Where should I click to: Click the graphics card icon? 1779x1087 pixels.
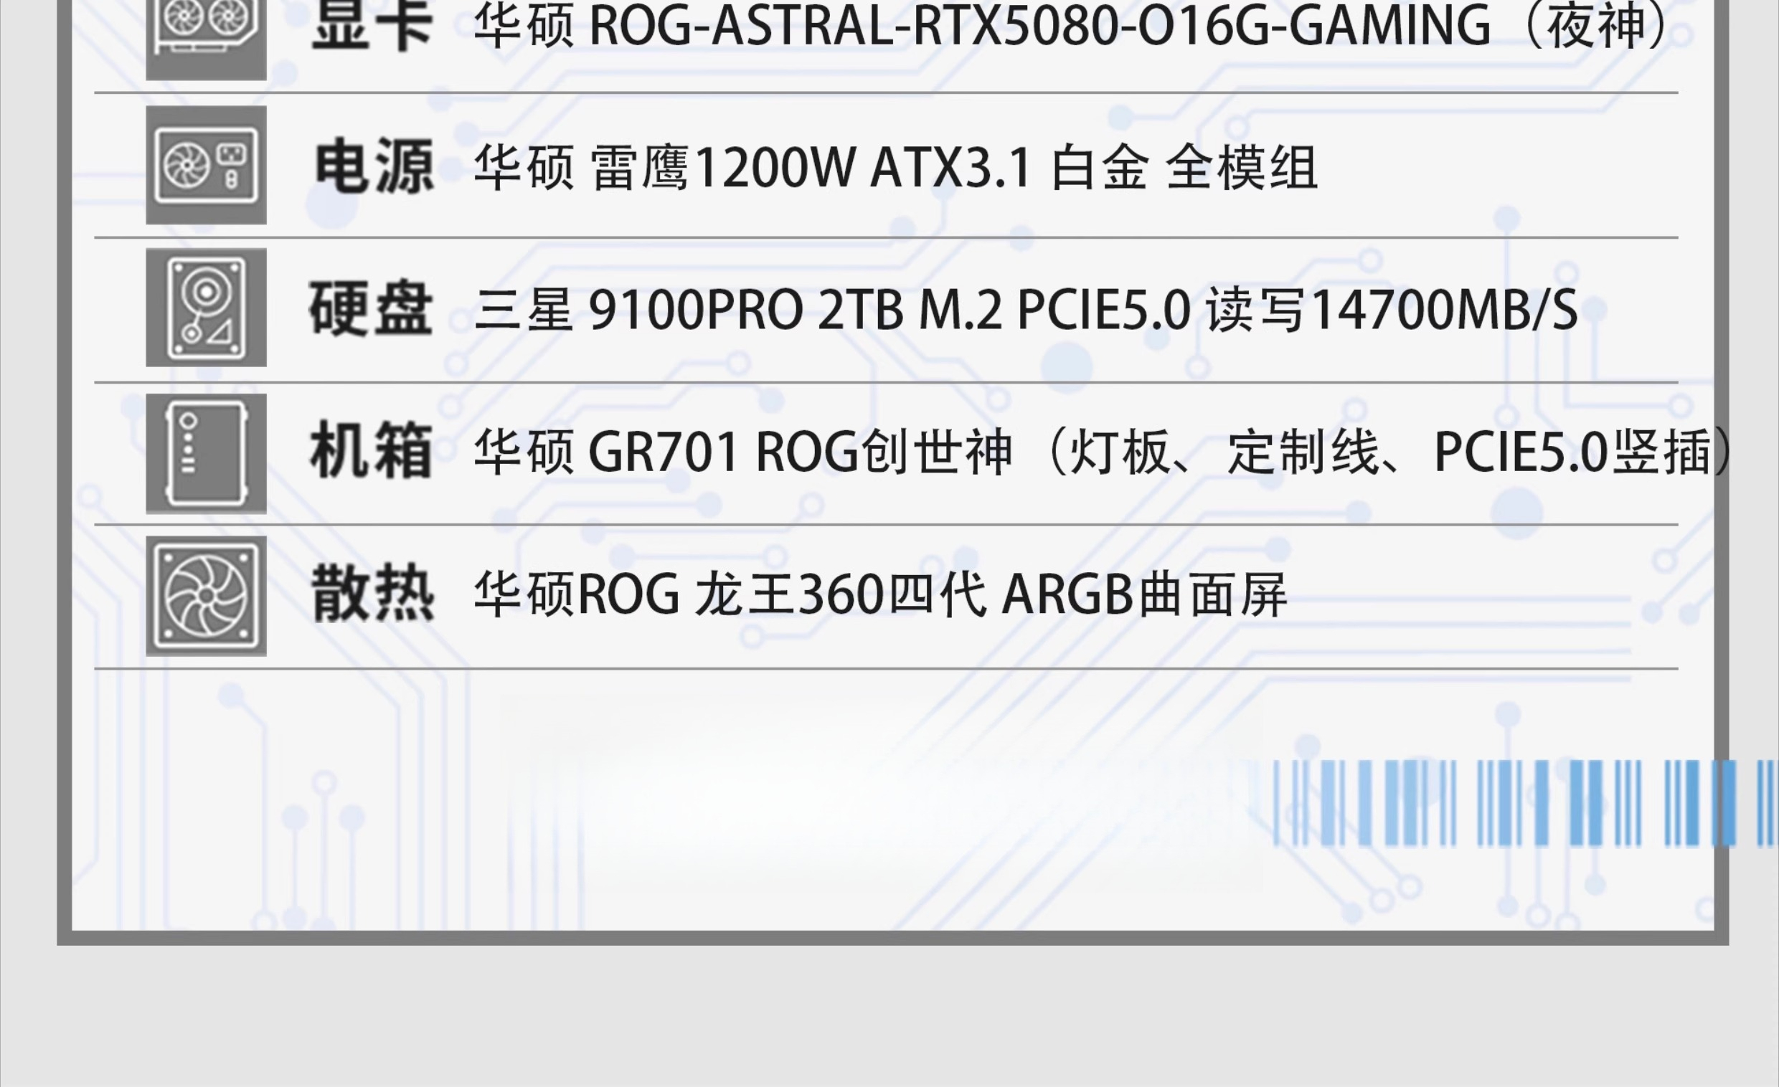[x=206, y=39]
